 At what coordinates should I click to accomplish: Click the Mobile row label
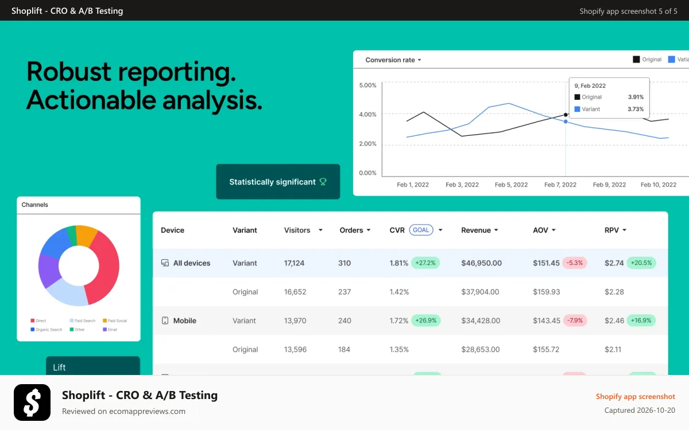click(185, 320)
